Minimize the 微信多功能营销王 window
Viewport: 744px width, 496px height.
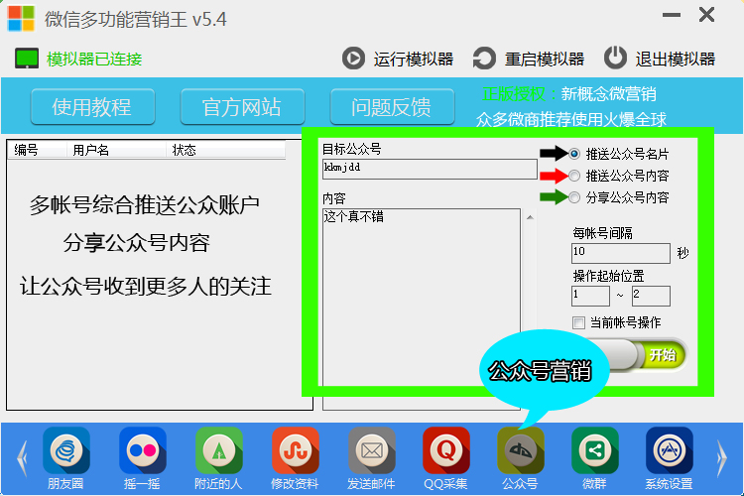tap(671, 15)
